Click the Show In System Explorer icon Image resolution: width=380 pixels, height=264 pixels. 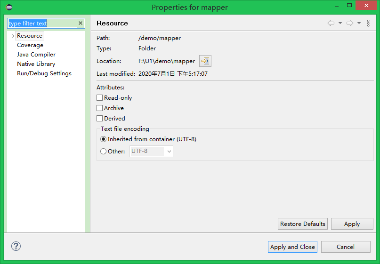pos(205,61)
